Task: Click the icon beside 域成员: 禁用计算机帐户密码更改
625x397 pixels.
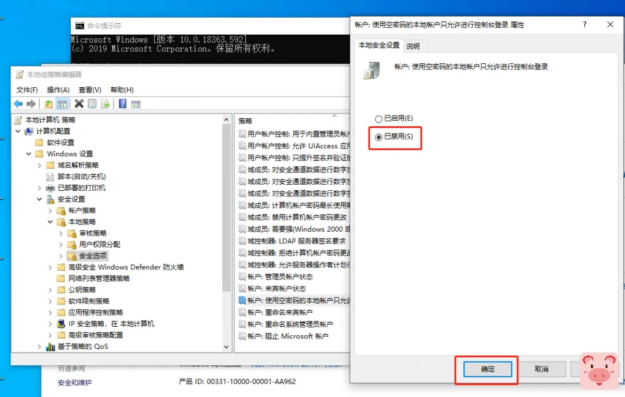Action: coord(242,217)
